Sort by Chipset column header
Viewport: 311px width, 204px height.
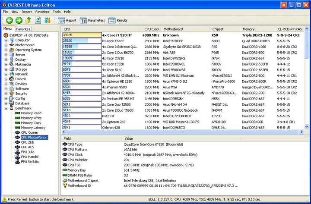(225, 29)
